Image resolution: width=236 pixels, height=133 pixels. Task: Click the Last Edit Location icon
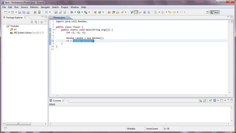[x=170, y=12]
